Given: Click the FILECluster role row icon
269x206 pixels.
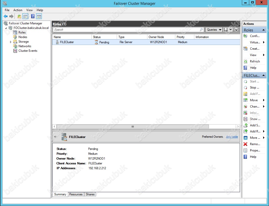Looking at the screenshot, I should click(57, 42).
